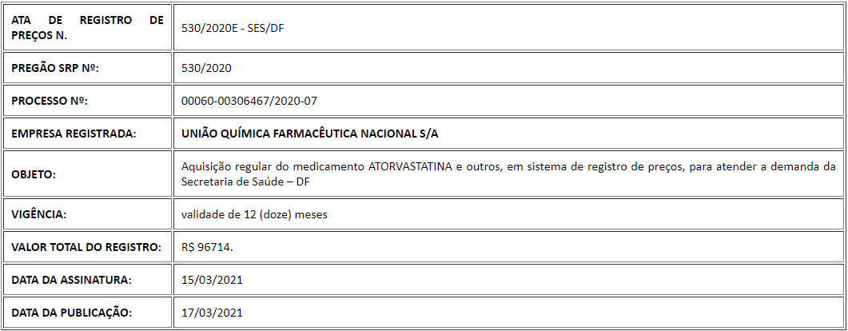Select UNIÃO QUÍMICA FARMACÊUTICA NACIONAL S/A text

tap(310, 134)
